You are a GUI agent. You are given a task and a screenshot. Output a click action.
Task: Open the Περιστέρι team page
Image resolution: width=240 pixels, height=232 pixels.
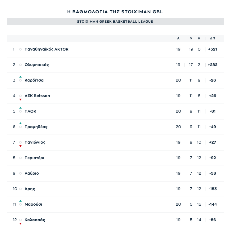[x=34, y=158]
